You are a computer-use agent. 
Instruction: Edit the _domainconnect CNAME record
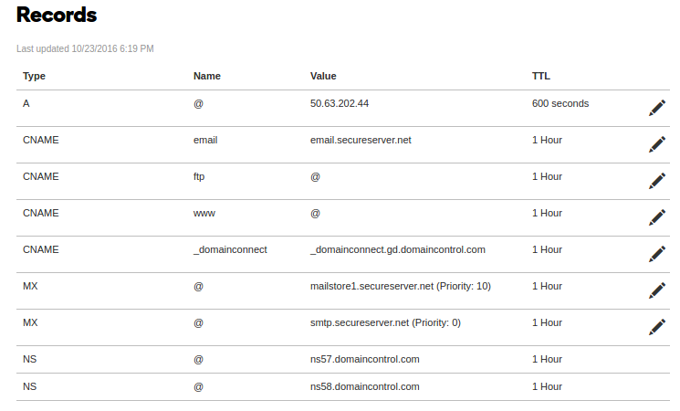click(657, 254)
